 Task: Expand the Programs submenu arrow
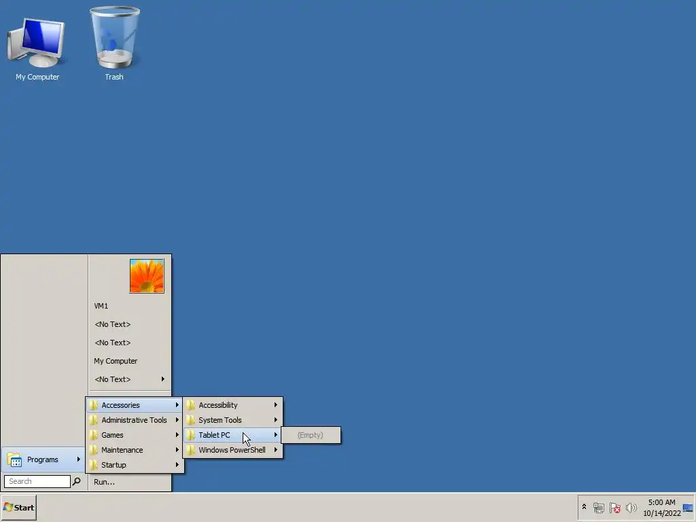coord(79,459)
